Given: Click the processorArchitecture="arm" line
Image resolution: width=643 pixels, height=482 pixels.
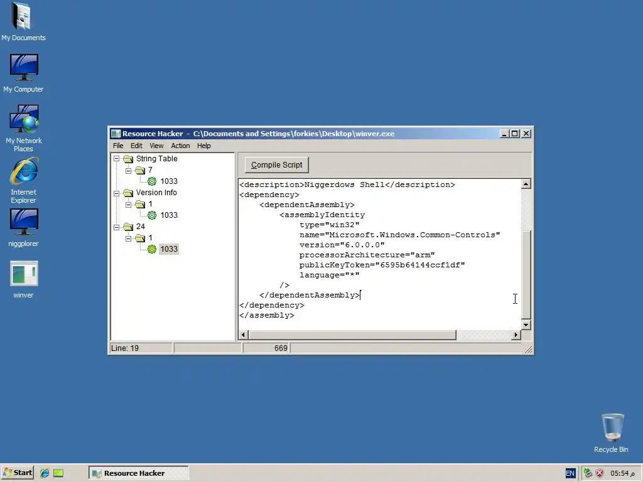Looking at the screenshot, I should [367, 255].
